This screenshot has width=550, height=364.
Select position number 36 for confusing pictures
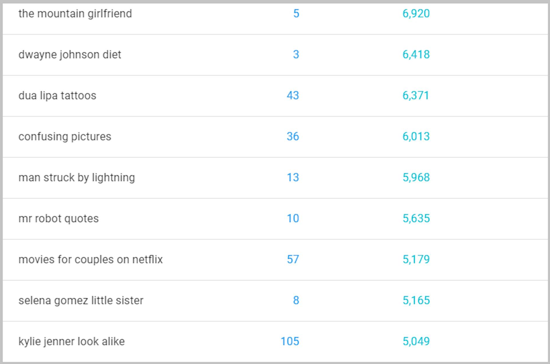[x=293, y=136]
